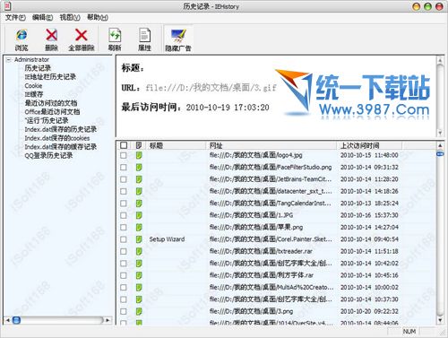Select Index.dat保存的缓存记录 tree item
This screenshot has width=448, height=338.
click(x=61, y=147)
